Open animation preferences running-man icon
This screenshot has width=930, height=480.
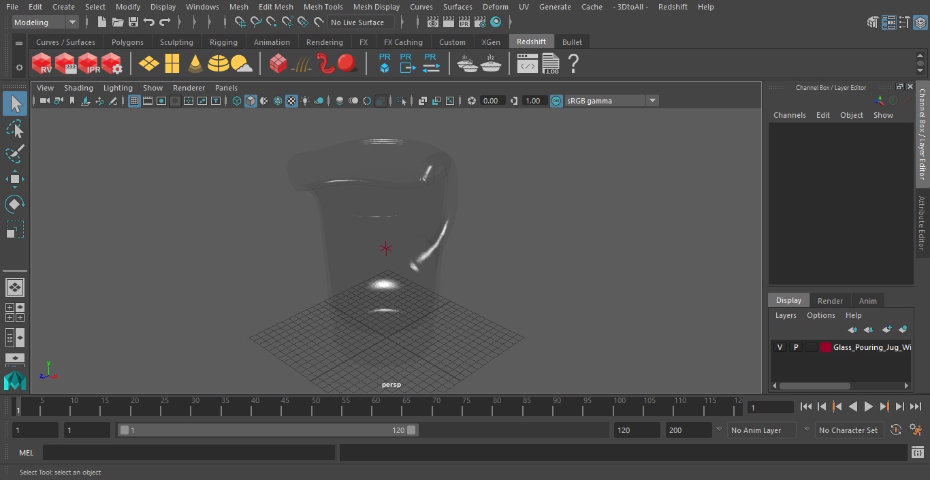(x=916, y=430)
